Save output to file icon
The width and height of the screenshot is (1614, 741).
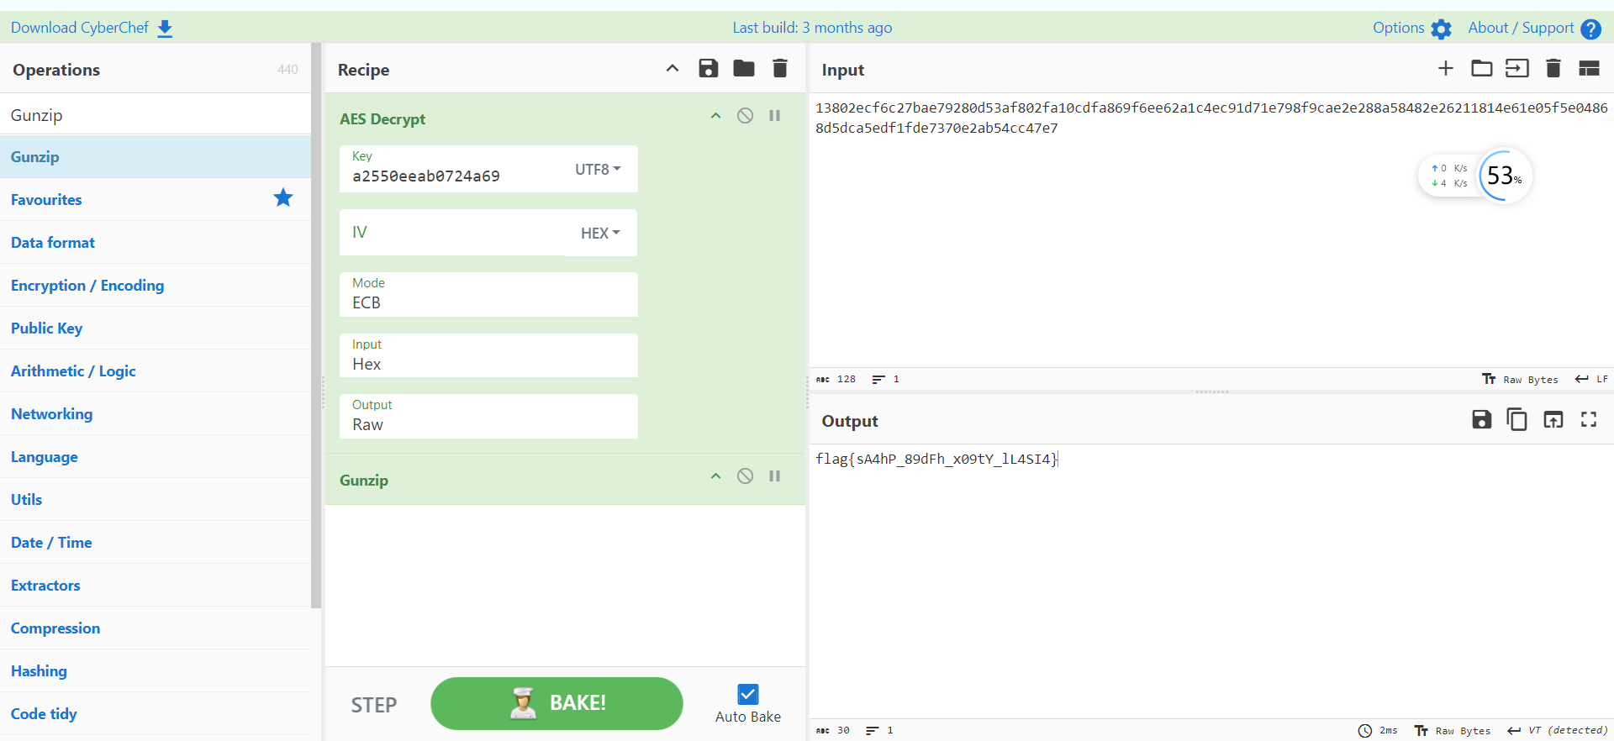1482,419
